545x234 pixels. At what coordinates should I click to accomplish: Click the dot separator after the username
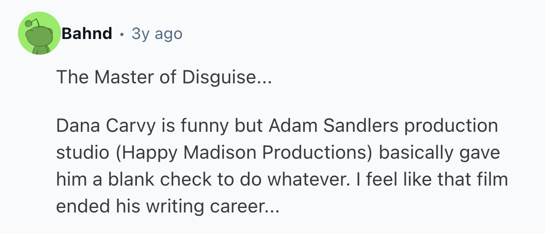point(122,34)
